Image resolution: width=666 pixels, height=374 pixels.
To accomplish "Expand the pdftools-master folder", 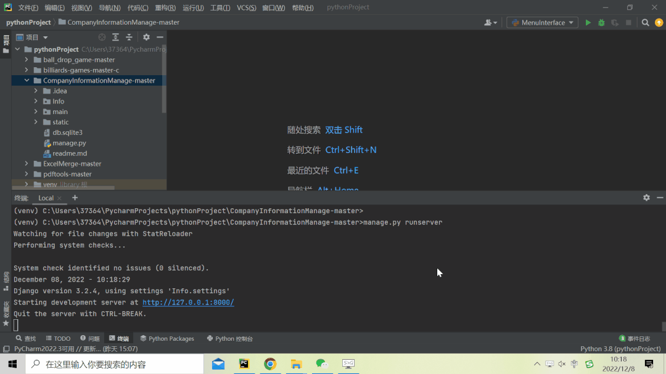I will [27, 174].
